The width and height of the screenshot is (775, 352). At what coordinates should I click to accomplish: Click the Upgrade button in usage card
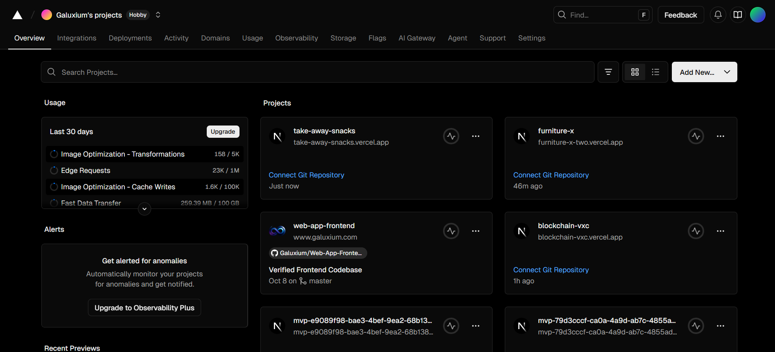(223, 132)
